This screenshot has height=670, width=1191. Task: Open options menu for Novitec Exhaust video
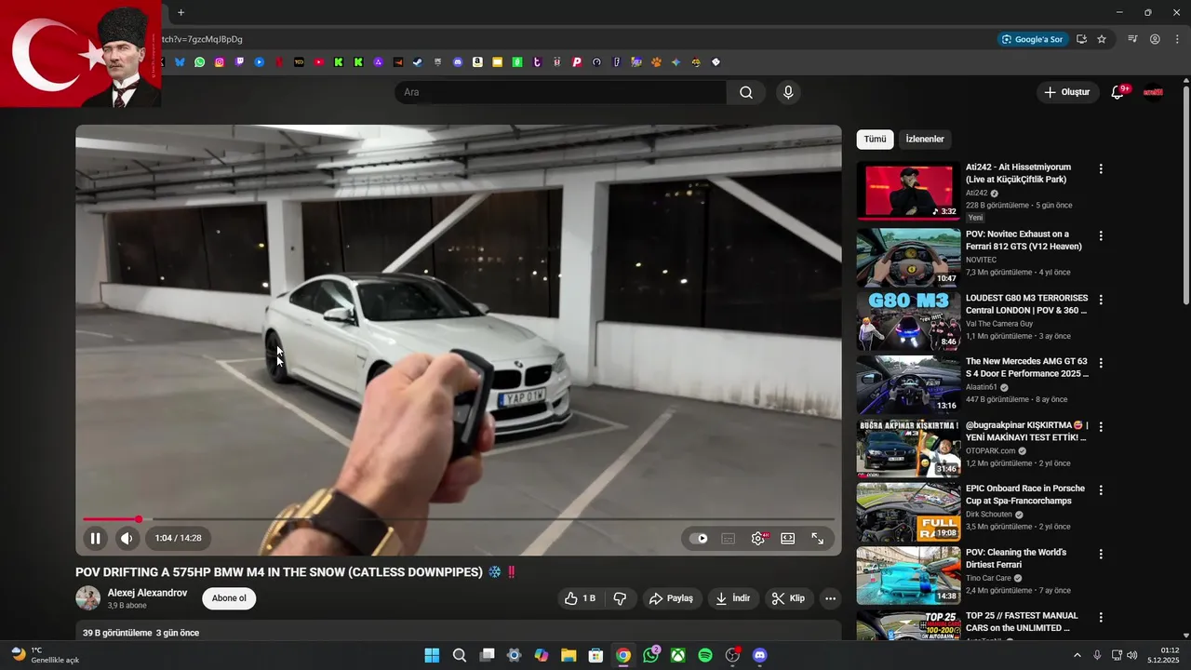click(1101, 236)
